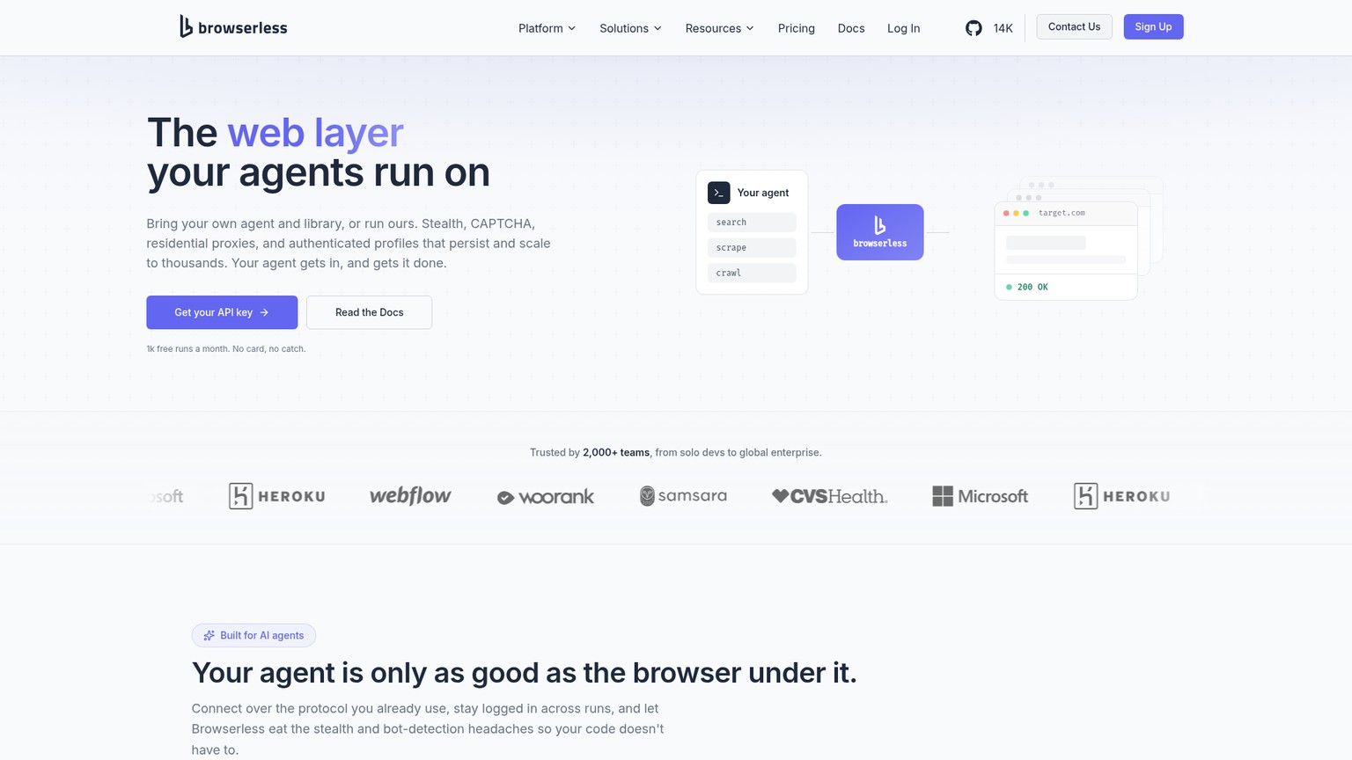The height and width of the screenshot is (760, 1352).
Task: Open the Docs nav link
Action: click(x=851, y=28)
